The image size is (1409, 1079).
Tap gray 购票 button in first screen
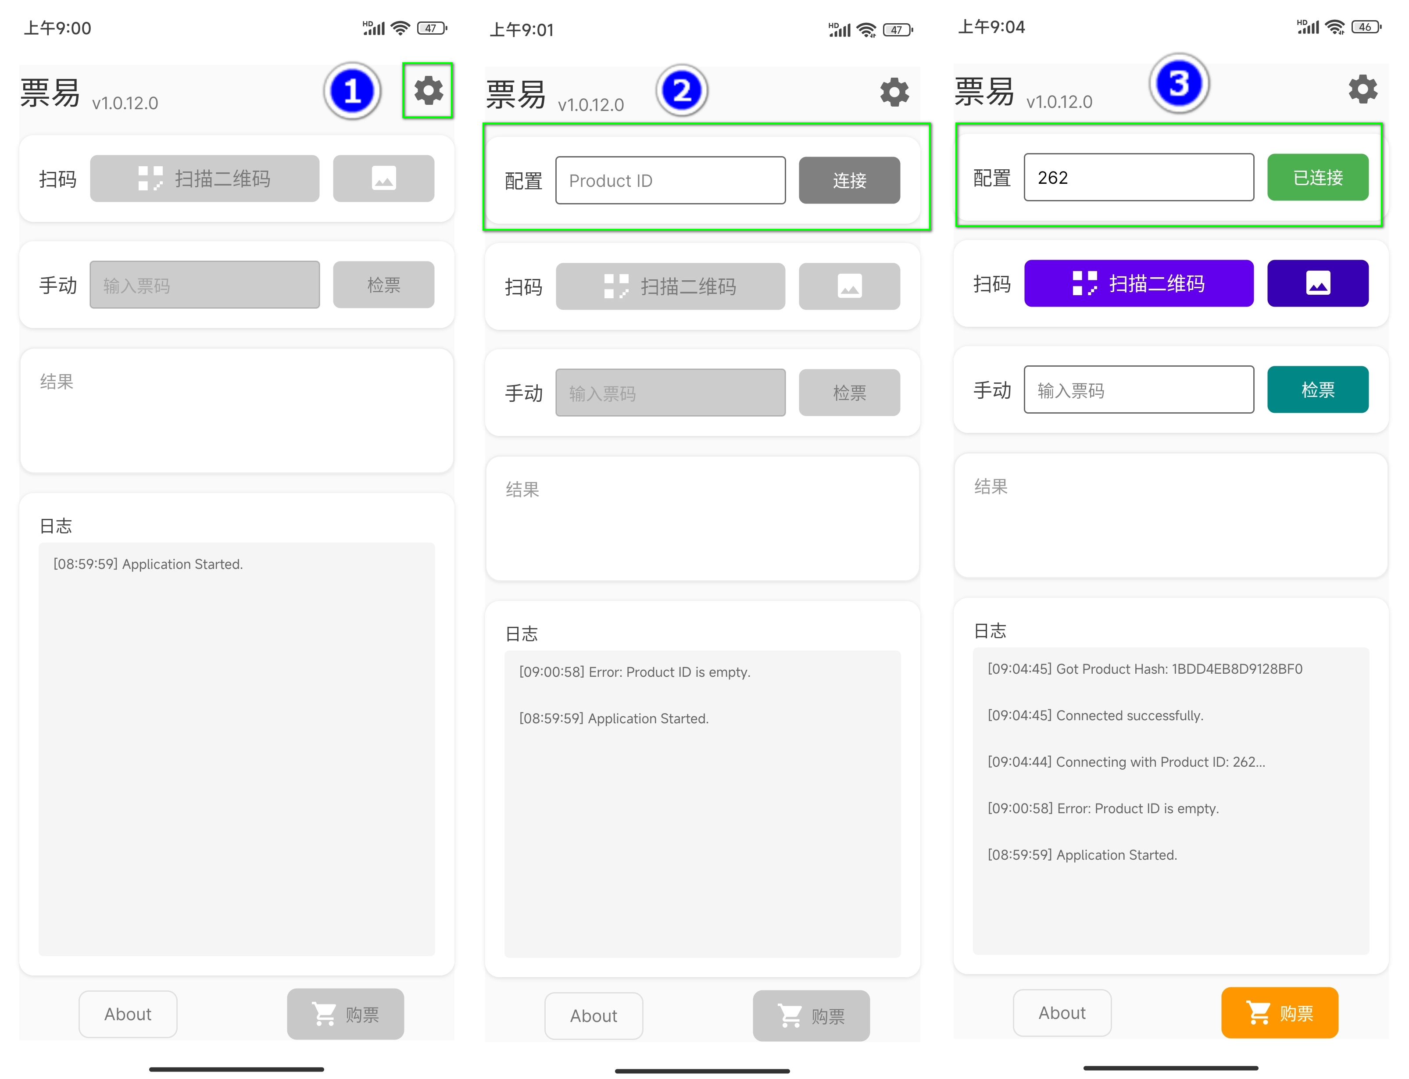pos(345,1014)
